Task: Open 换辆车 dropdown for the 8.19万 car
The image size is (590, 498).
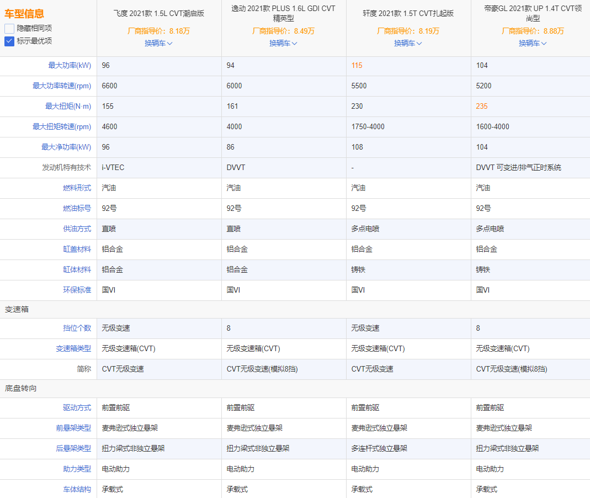Action: pyautogui.click(x=408, y=43)
